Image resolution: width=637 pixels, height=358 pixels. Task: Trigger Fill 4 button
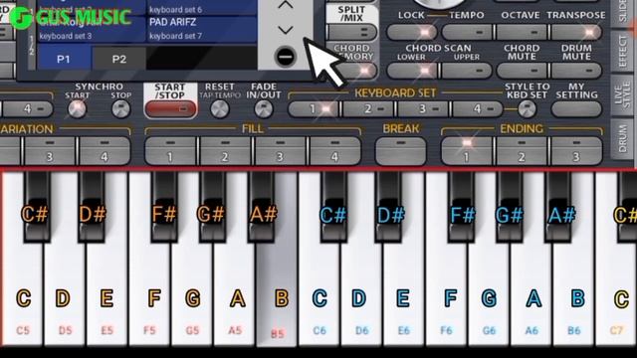pyautogui.click(x=335, y=150)
